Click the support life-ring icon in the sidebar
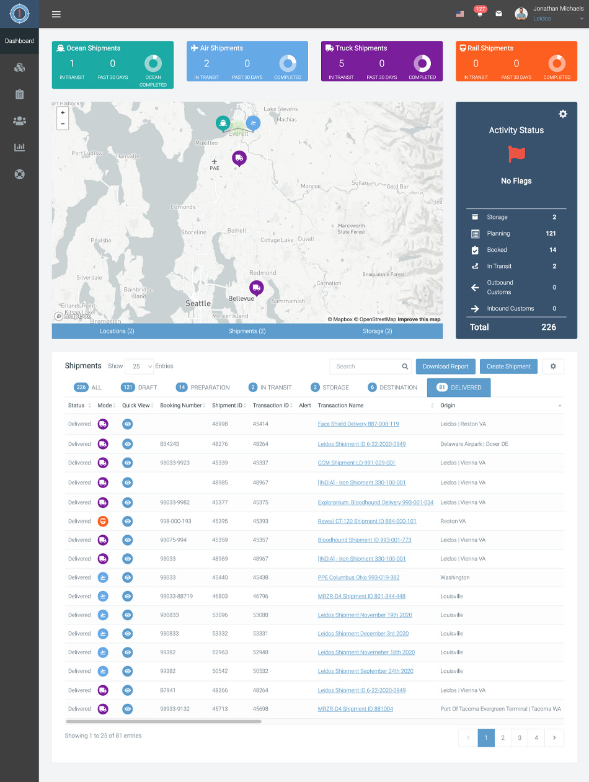This screenshot has width=589, height=782. [x=19, y=174]
